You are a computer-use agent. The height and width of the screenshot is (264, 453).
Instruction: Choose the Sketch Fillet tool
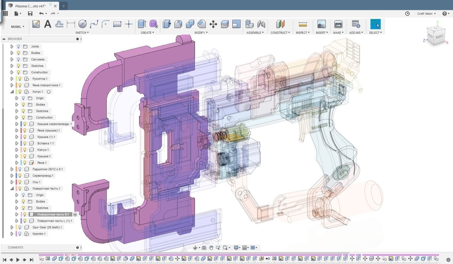tap(105, 24)
